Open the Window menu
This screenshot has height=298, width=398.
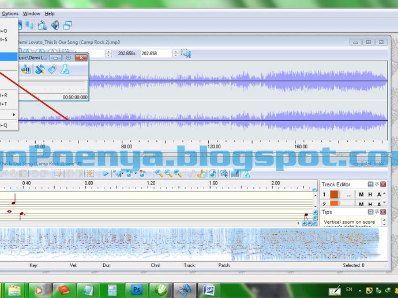[x=32, y=14]
